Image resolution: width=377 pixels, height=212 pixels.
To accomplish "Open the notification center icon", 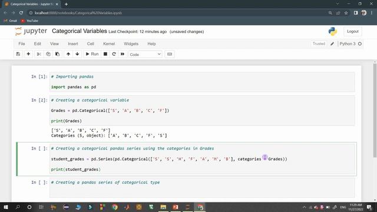I will click(x=369, y=207).
